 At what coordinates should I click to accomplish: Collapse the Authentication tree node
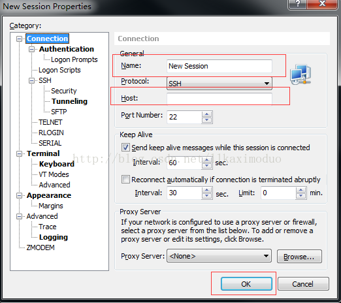coord(32,49)
